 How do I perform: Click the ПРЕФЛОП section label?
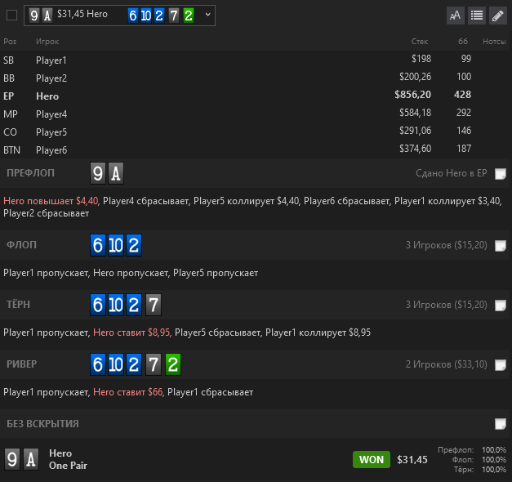pos(31,173)
